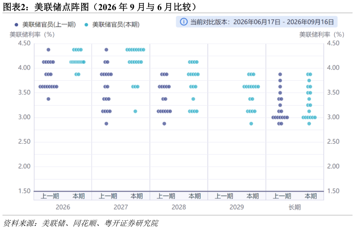The image size is (355, 229).
Task: Select the 2028 axis category label
Action: [179, 207]
